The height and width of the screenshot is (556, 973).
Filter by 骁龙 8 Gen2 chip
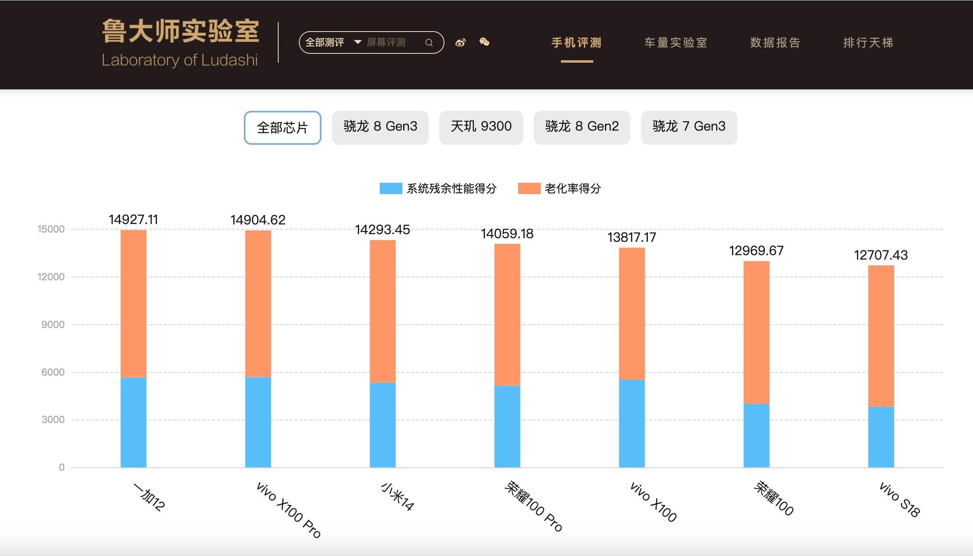(582, 127)
